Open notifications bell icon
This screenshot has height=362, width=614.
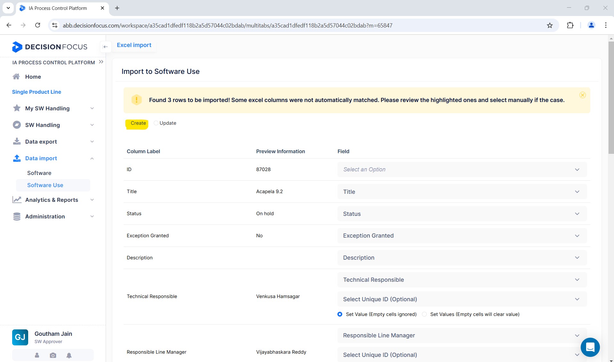click(x=69, y=355)
